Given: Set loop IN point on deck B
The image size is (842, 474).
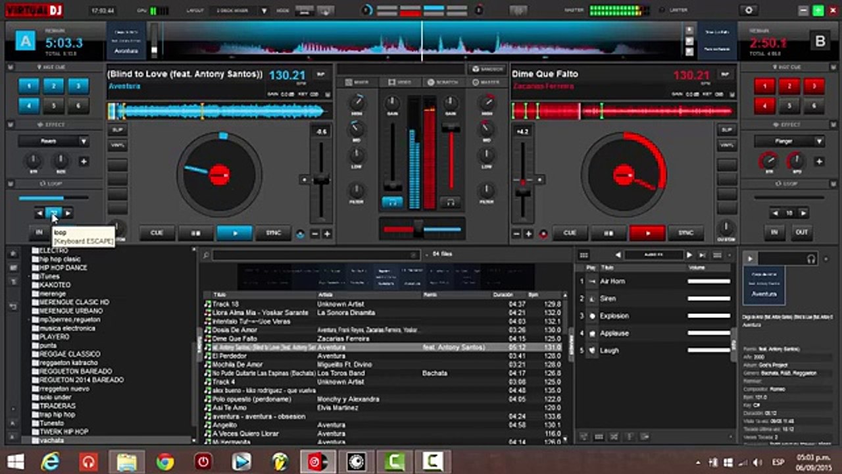Looking at the screenshot, I should tap(774, 232).
